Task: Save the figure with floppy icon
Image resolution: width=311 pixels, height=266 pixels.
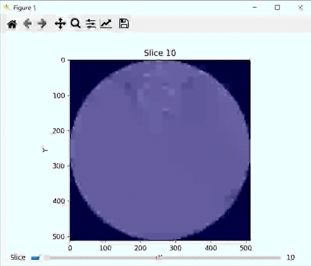Action: [124, 23]
